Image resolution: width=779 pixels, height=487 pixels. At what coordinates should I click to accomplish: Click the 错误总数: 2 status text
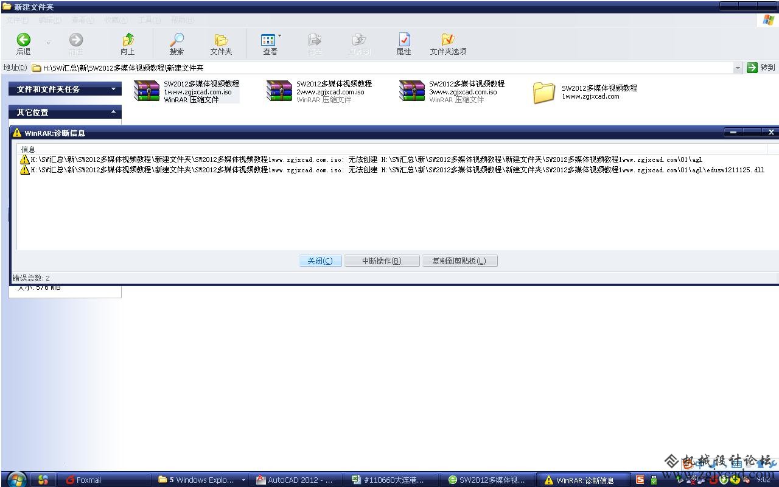[x=31, y=278]
